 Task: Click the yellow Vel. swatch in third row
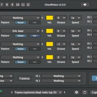click(x=50, y=44)
